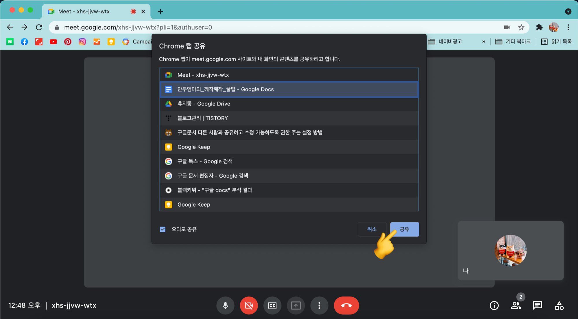The height and width of the screenshot is (319, 578).
Task: Show the participants panel
Action: pos(516,305)
